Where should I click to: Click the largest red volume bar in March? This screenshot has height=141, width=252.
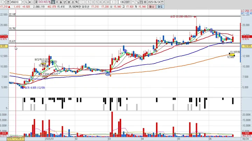(x=112, y=124)
